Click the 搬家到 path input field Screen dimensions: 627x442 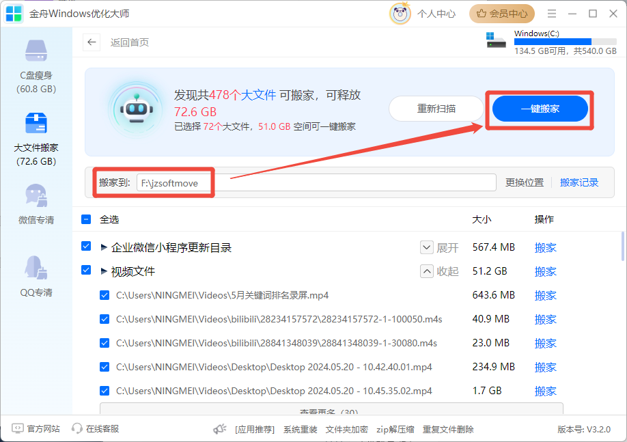point(316,183)
